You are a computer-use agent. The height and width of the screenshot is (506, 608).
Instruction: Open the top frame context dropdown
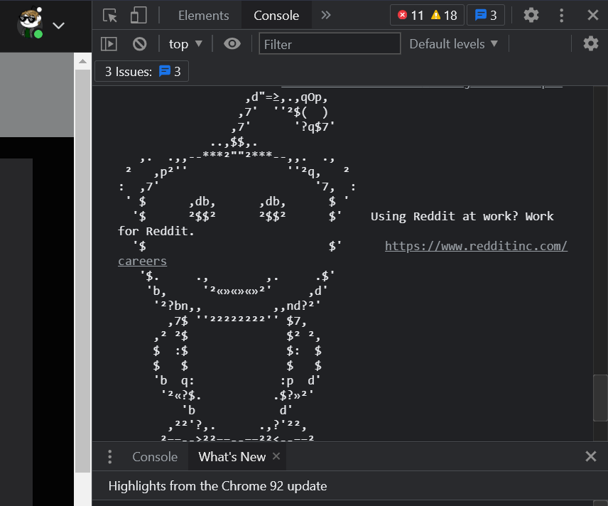click(185, 43)
